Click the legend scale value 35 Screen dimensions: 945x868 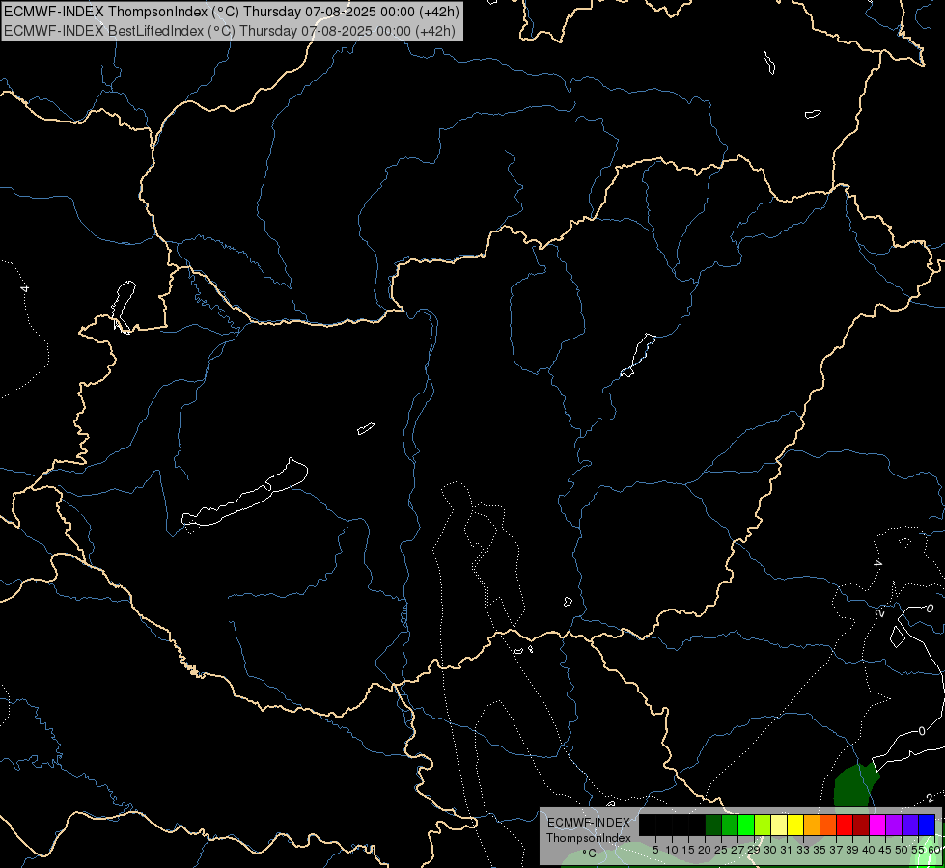pos(820,850)
